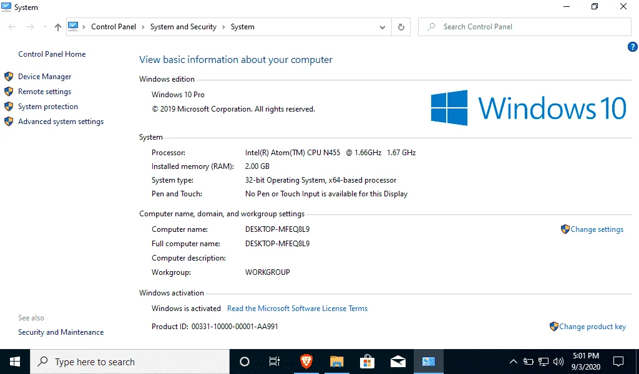639x374 pixels.
Task: Click Change settings for computer name
Action: 597,229
